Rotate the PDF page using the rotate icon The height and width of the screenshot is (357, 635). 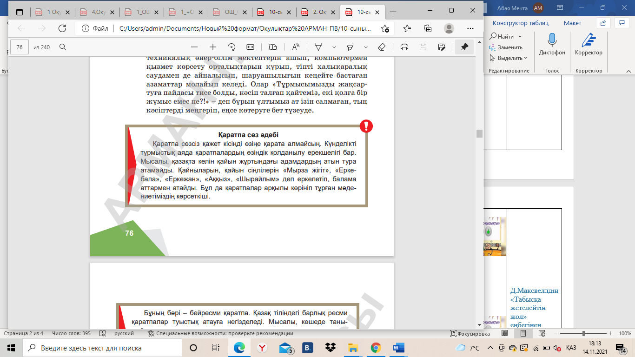click(x=232, y=47)
